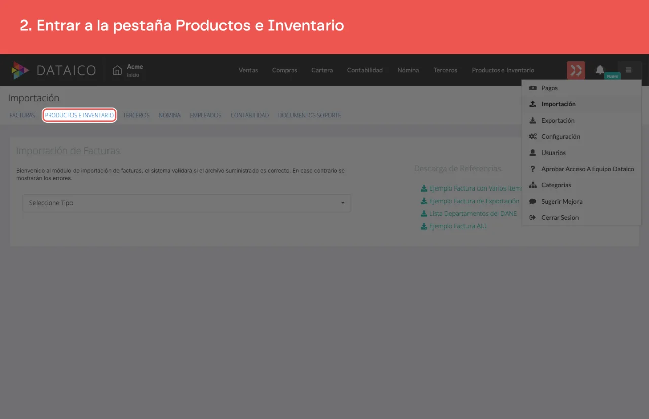Open the Seleccione Tipo dropdown

pos(187,203)
